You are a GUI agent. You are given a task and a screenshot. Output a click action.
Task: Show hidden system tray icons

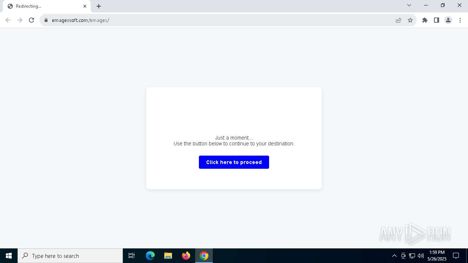point(394,256)
